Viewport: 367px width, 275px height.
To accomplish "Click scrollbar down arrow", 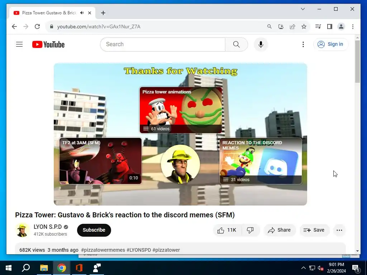I will [x=357, y=251].
